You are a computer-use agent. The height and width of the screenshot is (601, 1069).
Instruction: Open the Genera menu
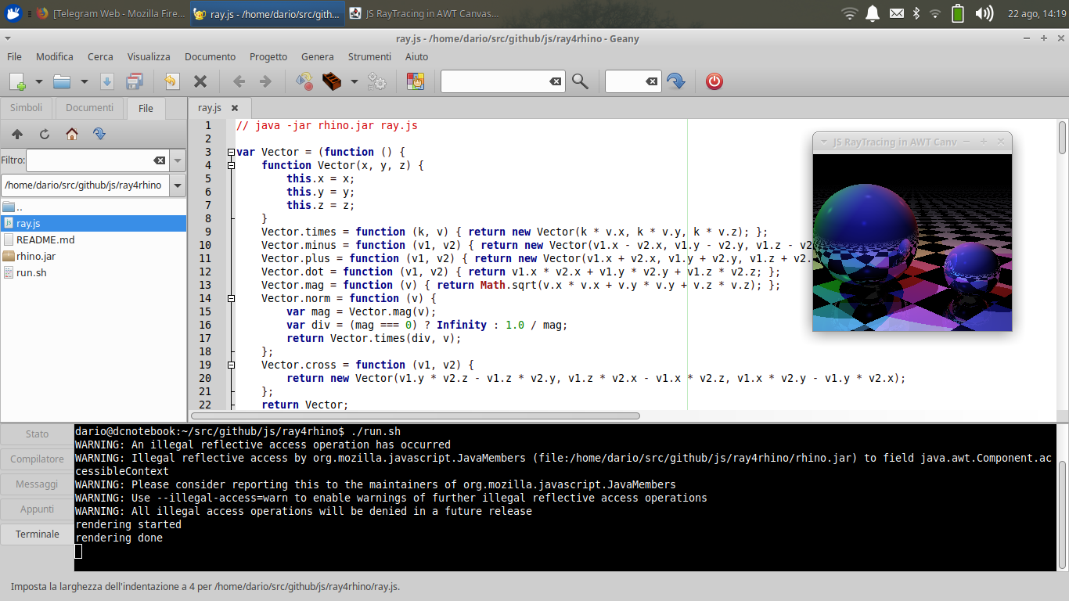[x=317, y=56]
